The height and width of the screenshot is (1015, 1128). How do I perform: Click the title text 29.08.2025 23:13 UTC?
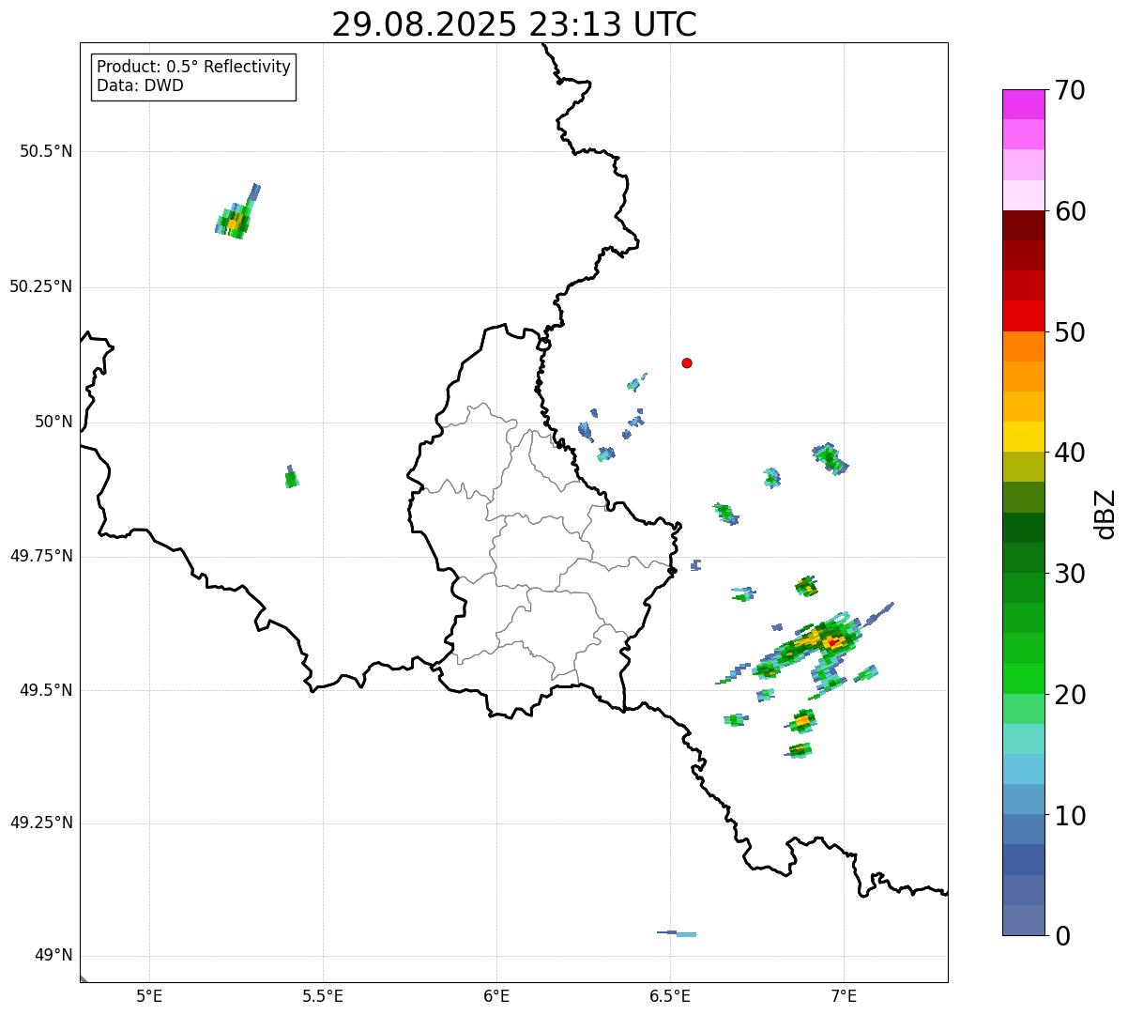[514, 24]
